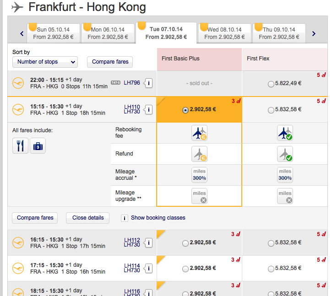Select 2.902,58 € fare for the 16:15 flight

pos(185,243)
